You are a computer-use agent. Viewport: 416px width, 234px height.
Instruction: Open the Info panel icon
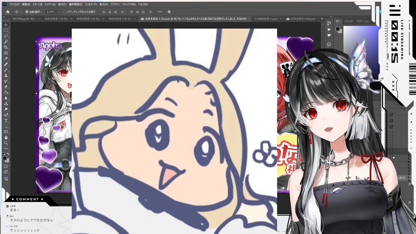[329, 44]
